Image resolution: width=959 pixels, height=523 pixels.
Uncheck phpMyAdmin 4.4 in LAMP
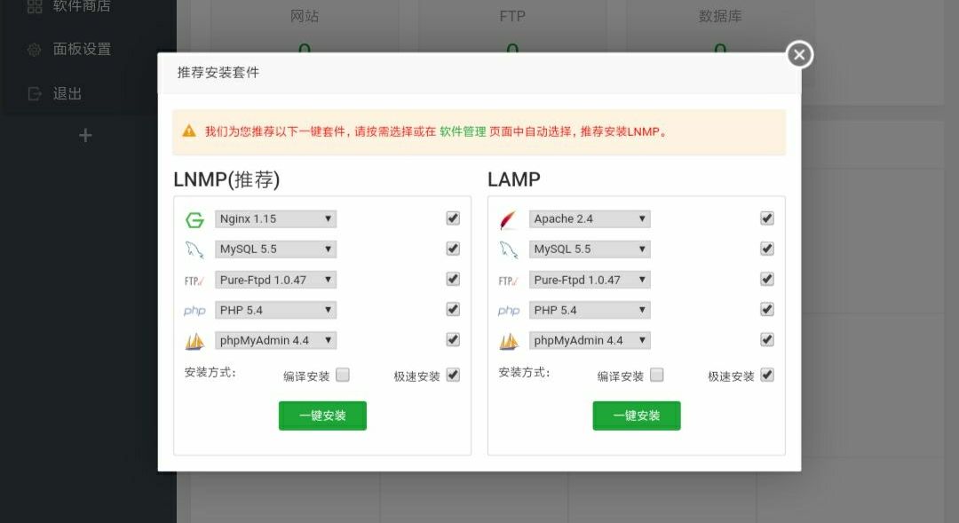[767, 339]
